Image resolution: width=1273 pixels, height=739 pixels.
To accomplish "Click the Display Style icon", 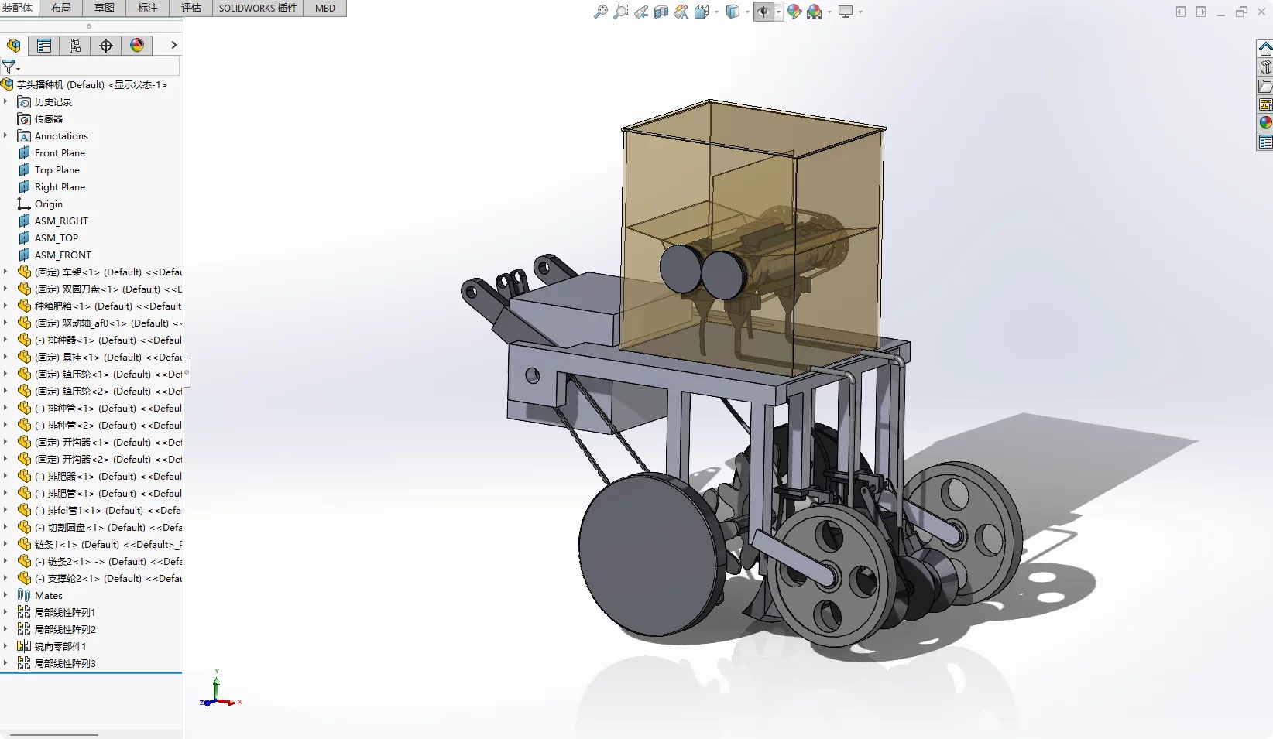I will click(x=733, y=12).
